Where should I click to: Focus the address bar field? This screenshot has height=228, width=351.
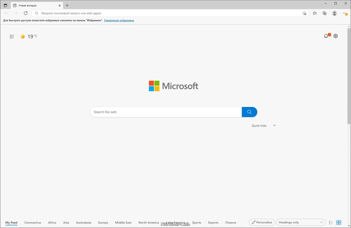point(170,13)
